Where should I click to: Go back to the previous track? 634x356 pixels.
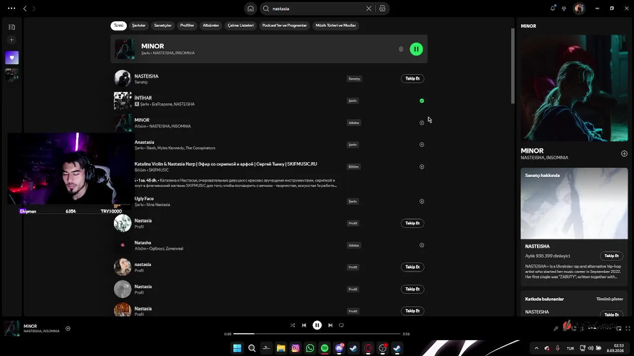click(304, 325)
